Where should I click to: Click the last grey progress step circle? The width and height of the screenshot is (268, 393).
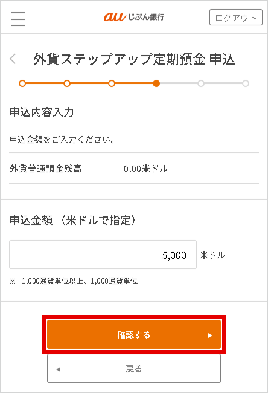click(246, 83)
